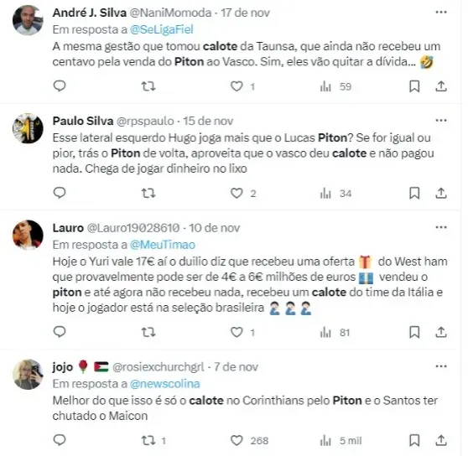This screenshot has width=468, height=456.
Task: Like jojo's tweet with 268 likes
Action: click(x=237, y=440)
